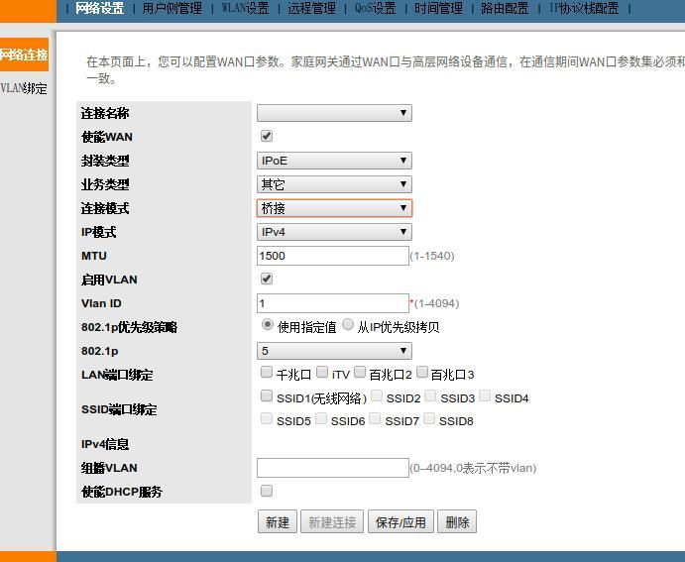Image resolution: width=685 pixels, height=562 pixels.
Task: Click the MTU input field
Action: [x=332, y=256]
